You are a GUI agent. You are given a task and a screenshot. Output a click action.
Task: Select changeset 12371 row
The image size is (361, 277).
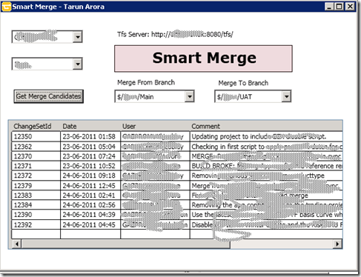coord(177,166)
